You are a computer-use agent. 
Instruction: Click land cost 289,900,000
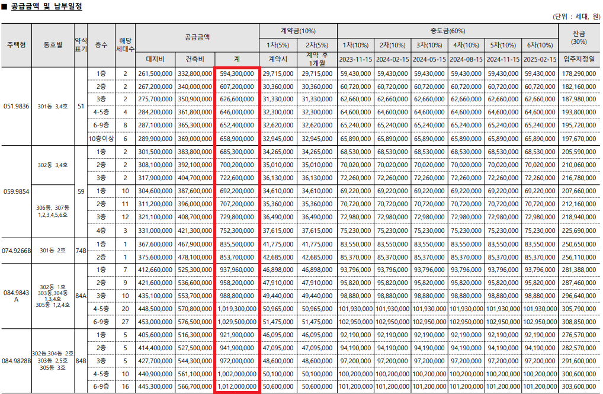pyautogui.click(x=155, y=139)
